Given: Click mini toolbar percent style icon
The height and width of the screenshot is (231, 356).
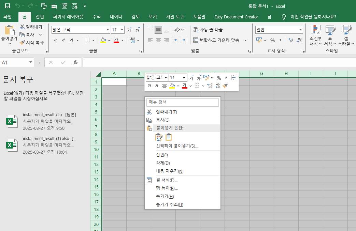Looking at the screenshot, I should coord(219,78).
